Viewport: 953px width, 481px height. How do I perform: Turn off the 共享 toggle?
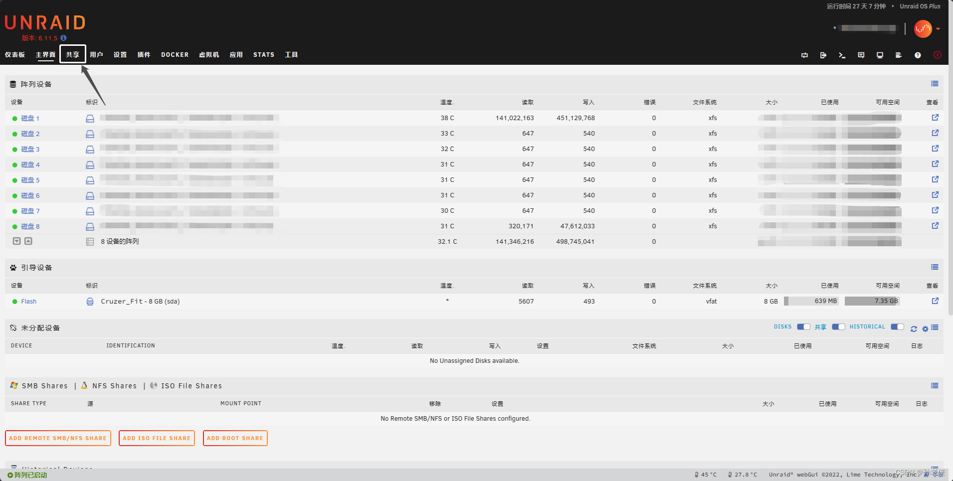tap(838, 326)
